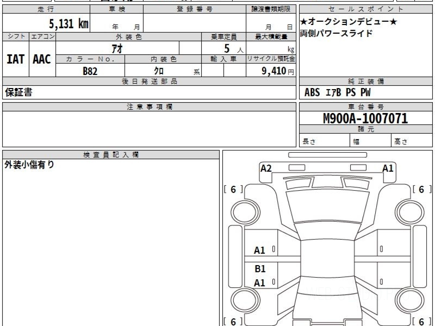Click the 内装色 header
Image resolution: width=435 pixels, height=326 pixels.
[163, 59]
